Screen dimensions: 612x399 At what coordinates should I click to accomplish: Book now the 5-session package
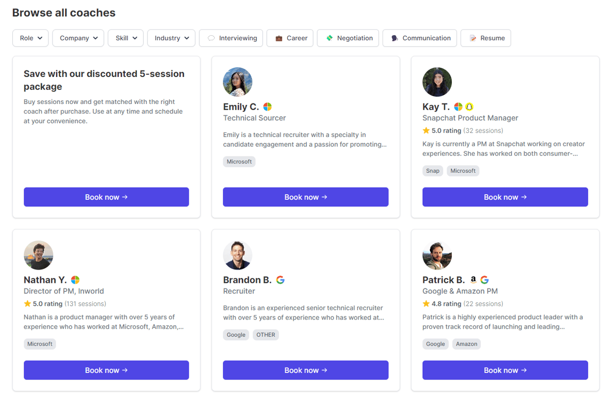tap(106, 197)
